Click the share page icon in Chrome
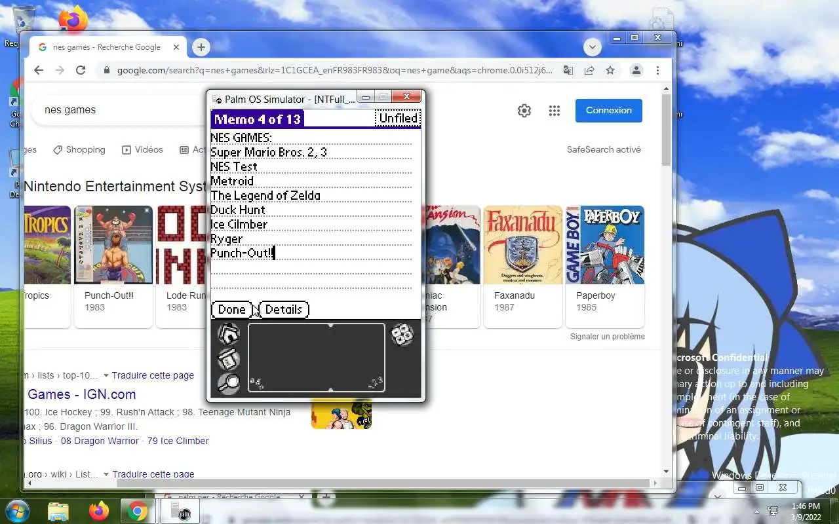The height and width of the screenshot is (524, 839). click(x=589, y=70)
